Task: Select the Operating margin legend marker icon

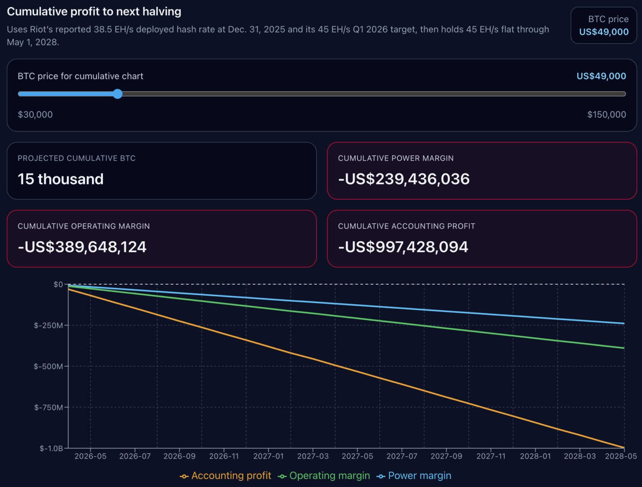Action: coord(283,476)
